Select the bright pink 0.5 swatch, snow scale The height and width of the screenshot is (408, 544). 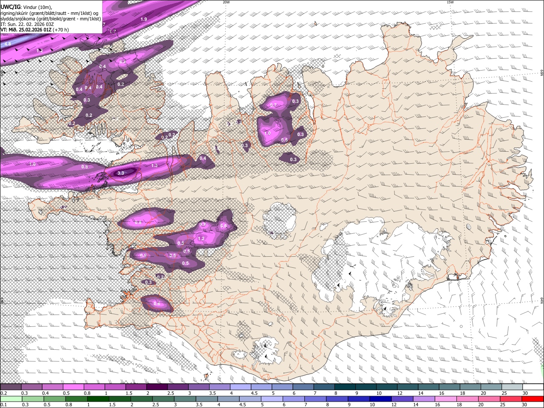[73, 387]
